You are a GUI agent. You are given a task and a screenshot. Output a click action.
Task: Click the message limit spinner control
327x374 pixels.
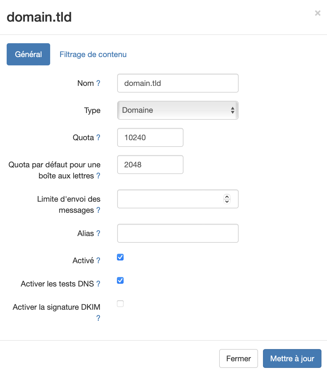(226, 199)
